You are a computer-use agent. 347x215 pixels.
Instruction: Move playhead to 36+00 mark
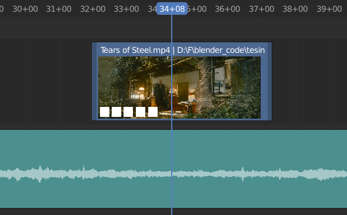click(228, 9)
